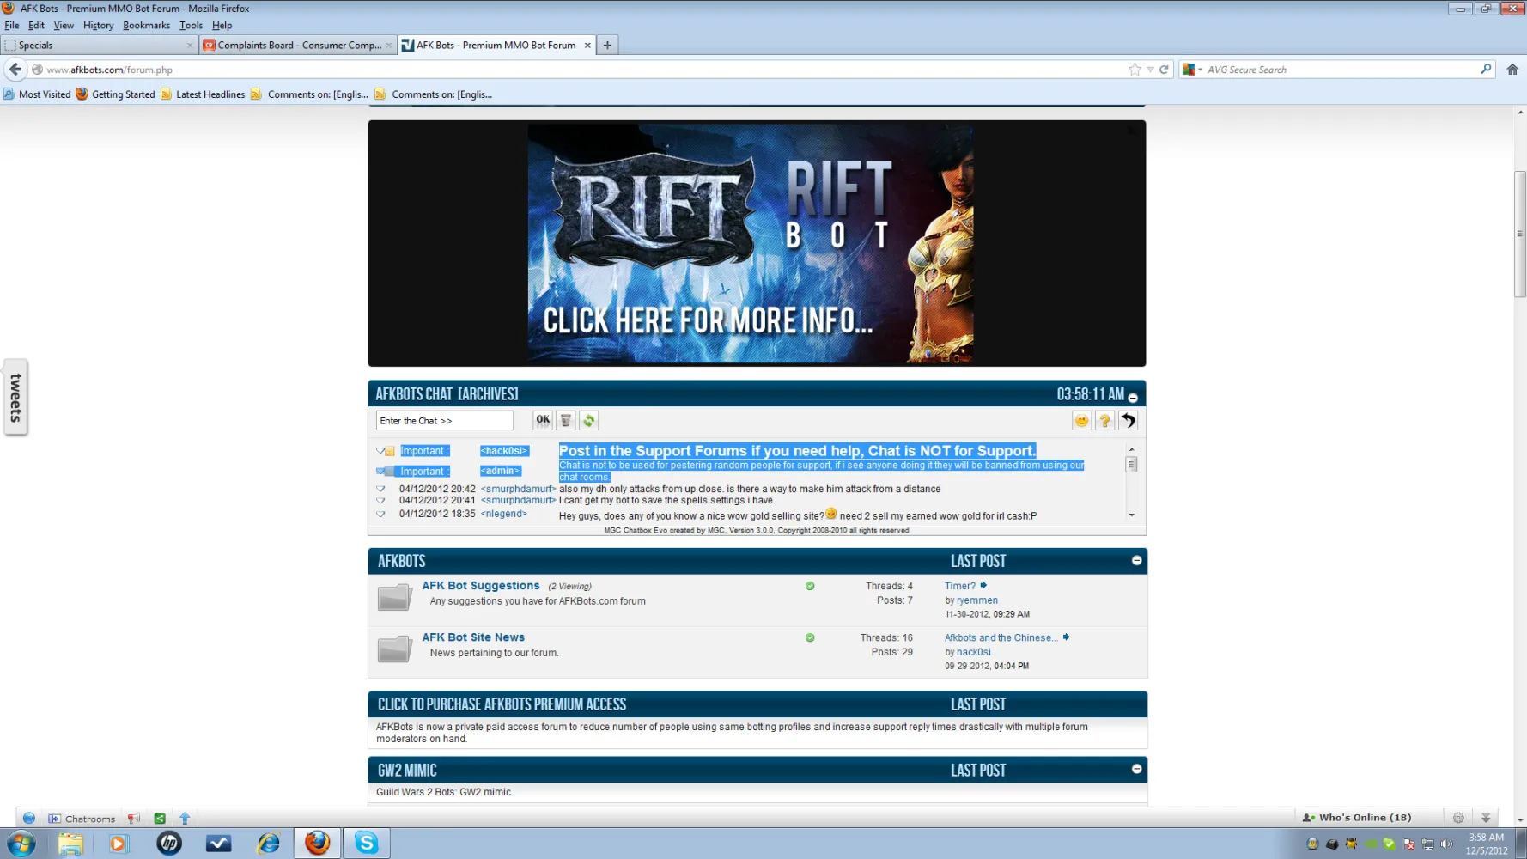Collapse the AFKBots Chat panel
The height and width of the screenshot is (859, 1527).
tap(1133, 398)
